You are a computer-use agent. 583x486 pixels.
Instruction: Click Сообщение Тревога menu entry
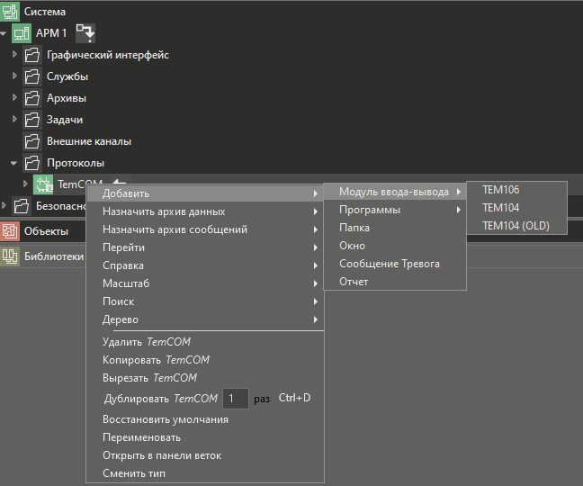click(389, 264)
